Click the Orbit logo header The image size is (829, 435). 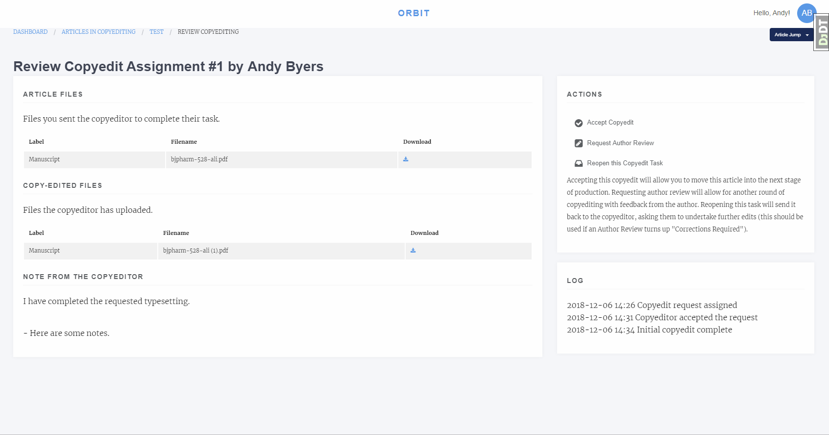point(414,13)
